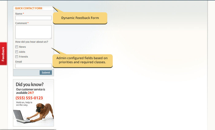
Task: Click the Friends label text
Action: [23, 57]
